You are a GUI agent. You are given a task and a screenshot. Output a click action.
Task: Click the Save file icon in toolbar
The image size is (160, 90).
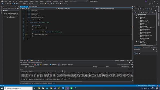(x=13, y=4)
